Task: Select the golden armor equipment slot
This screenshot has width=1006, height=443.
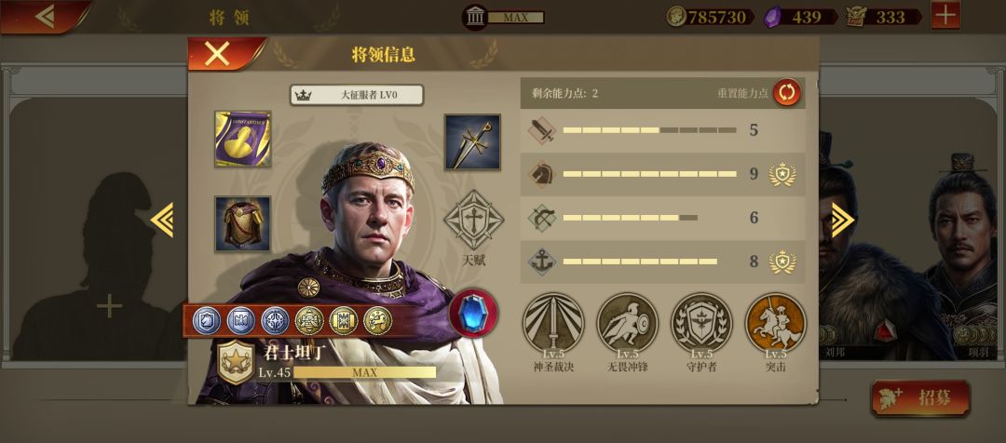Action: pyautogui.click(x=242, y=223)
